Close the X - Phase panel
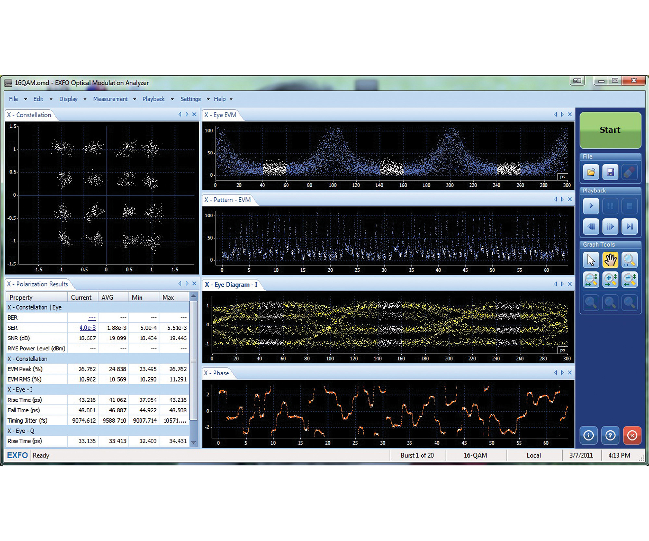Image resolution: width=649 pixels, height=541 pixels. tap(569, 373)
